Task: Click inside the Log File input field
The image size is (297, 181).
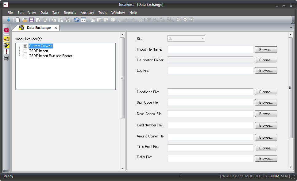Action: pyautogui.click(x=210, y=70)
